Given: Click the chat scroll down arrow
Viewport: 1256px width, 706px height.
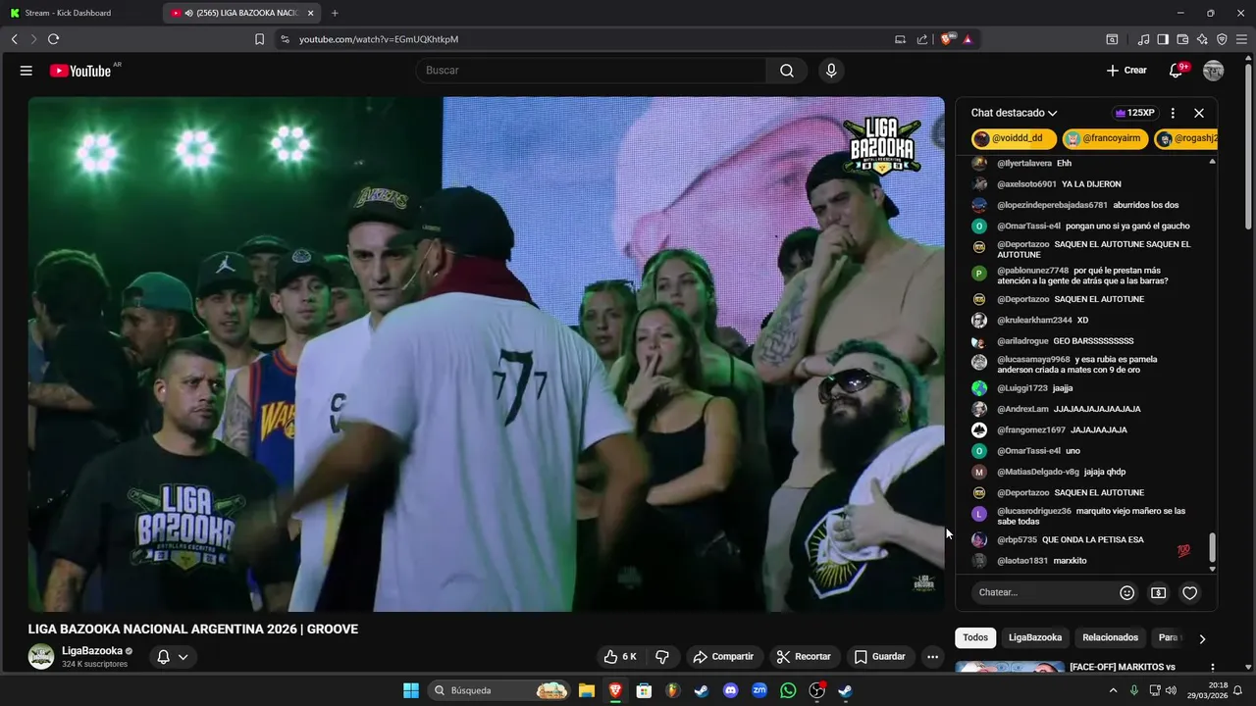Looking at the screenshot, I should [1212, 569].
